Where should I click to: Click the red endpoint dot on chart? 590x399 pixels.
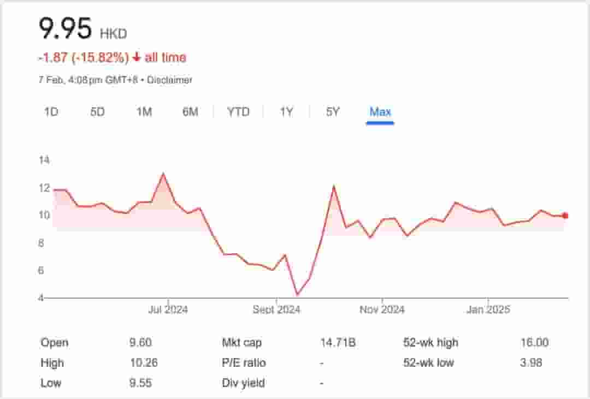565,216
